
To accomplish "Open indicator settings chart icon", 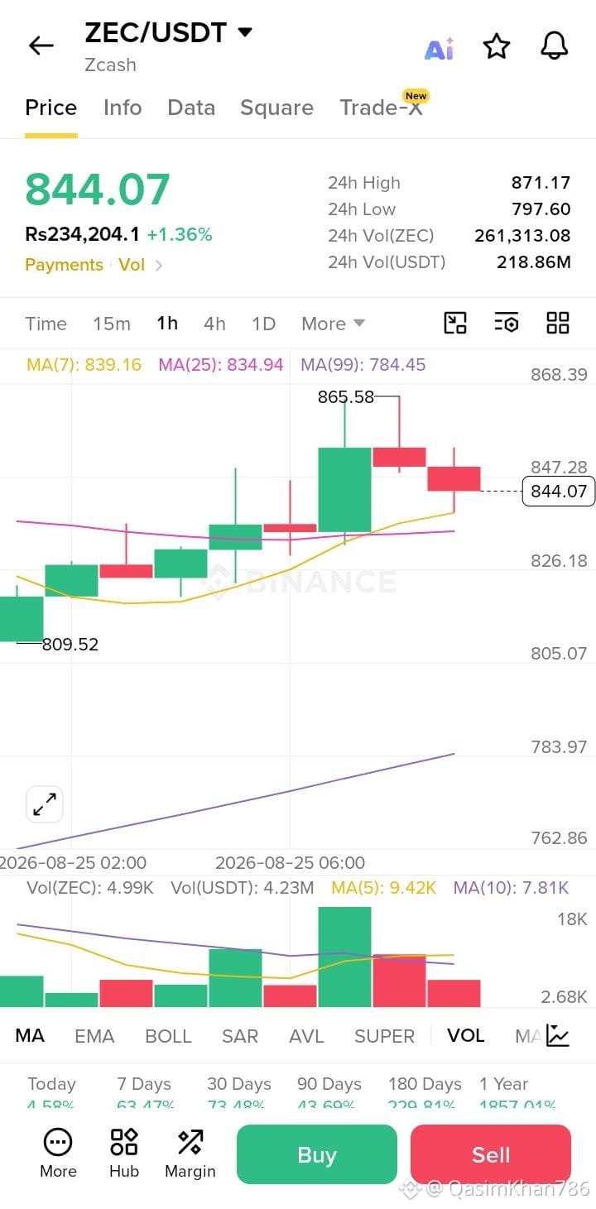I will pyautogui.click(x=558, y=1035).
